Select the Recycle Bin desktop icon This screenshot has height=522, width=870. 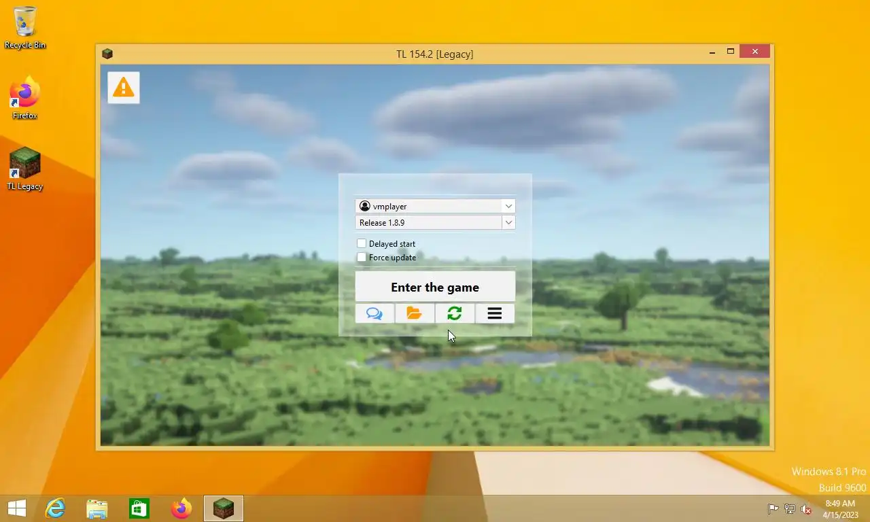coord(25,28)
